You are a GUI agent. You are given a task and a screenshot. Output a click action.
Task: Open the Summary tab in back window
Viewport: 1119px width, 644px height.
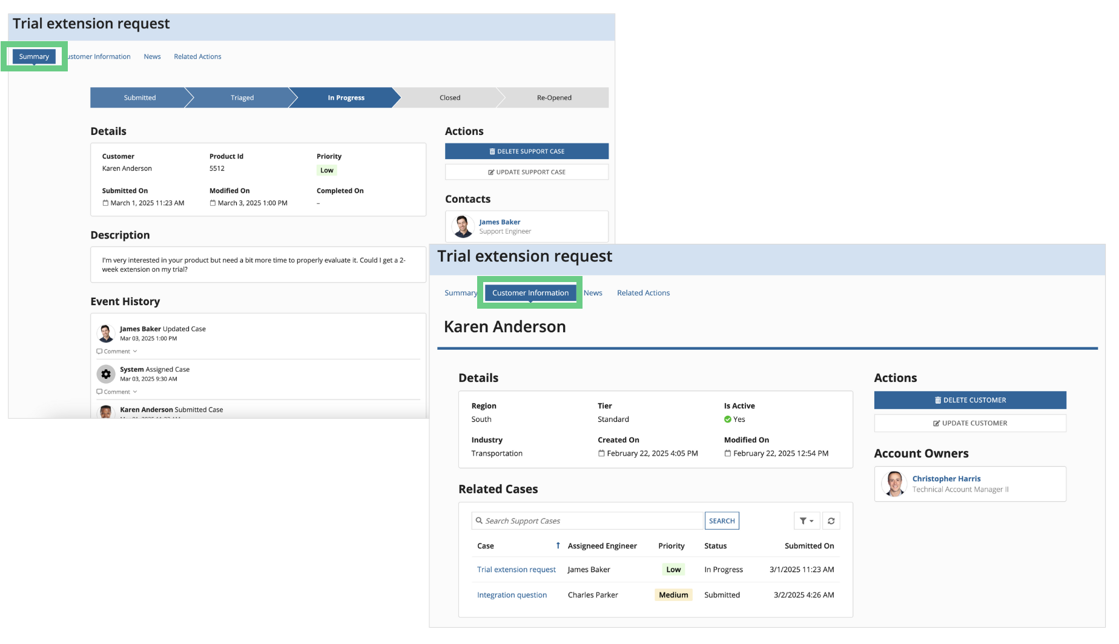pyautogui.click(x=34, y=56)
